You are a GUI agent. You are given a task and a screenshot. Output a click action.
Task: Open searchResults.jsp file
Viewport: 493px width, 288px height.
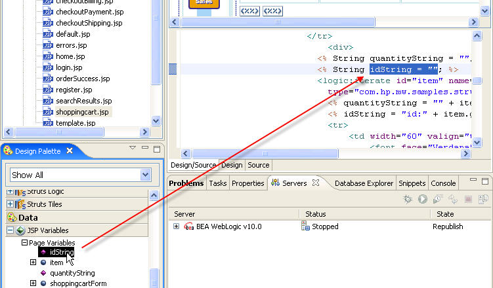click(x=84, y=101)
